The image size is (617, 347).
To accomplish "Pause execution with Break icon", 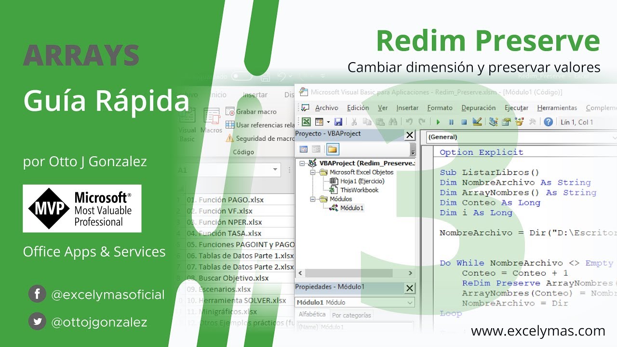I will point(451,122).
